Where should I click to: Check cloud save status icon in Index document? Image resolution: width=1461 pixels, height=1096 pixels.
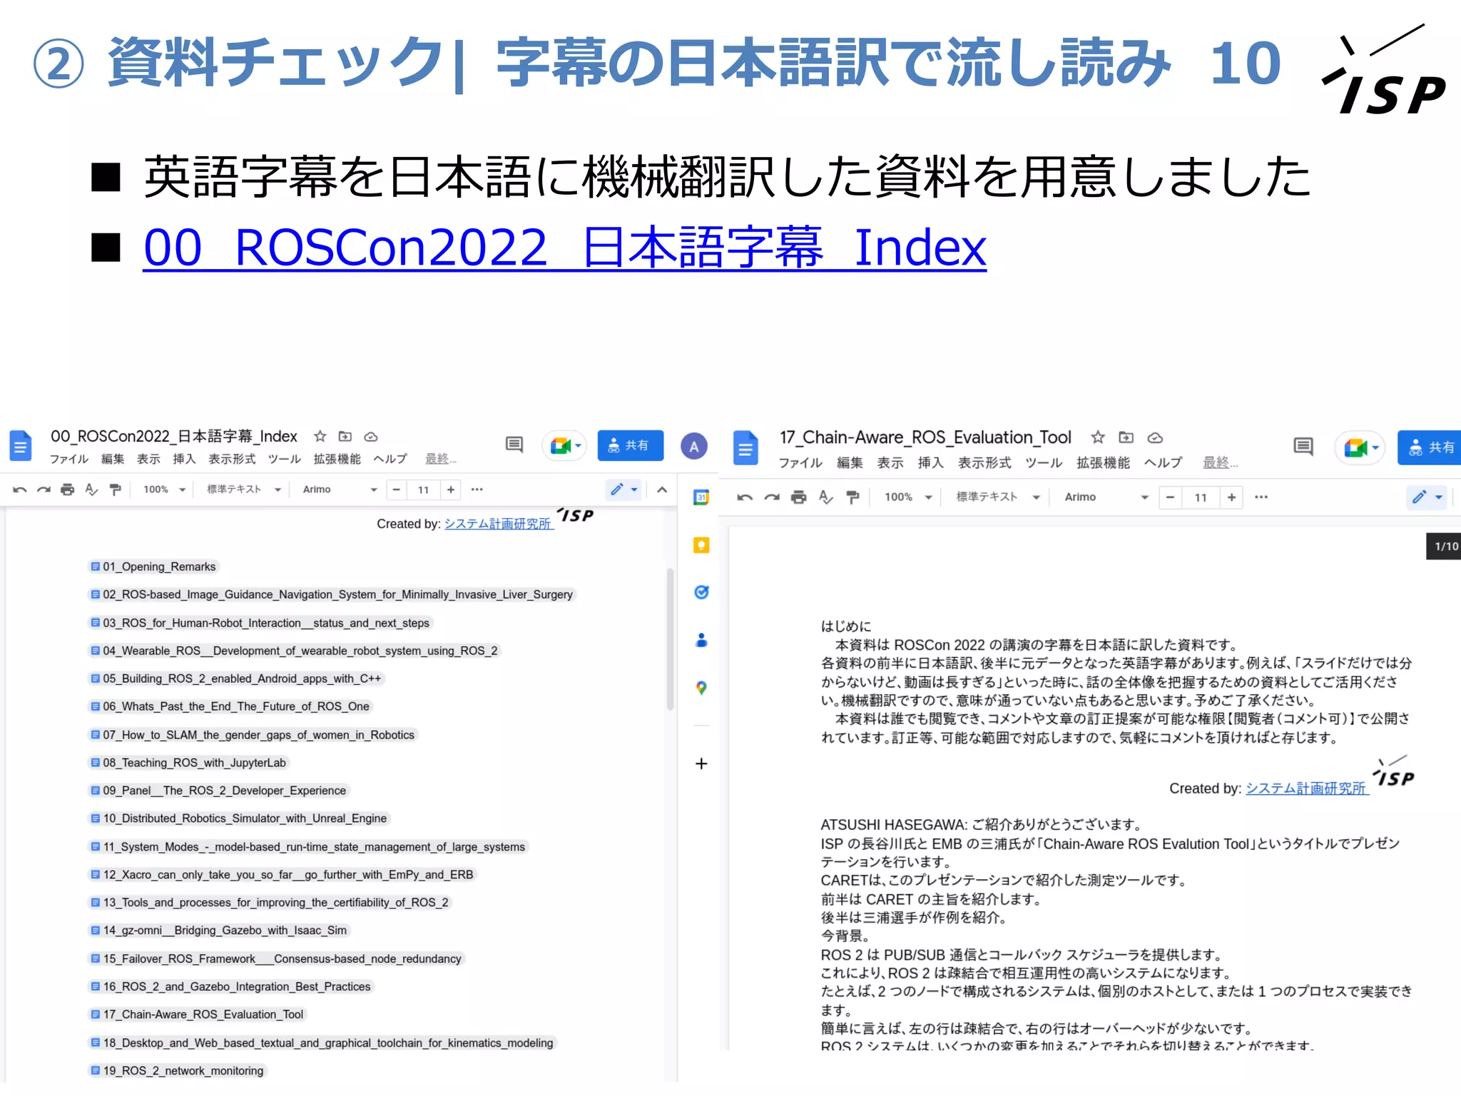pos(371,437)
